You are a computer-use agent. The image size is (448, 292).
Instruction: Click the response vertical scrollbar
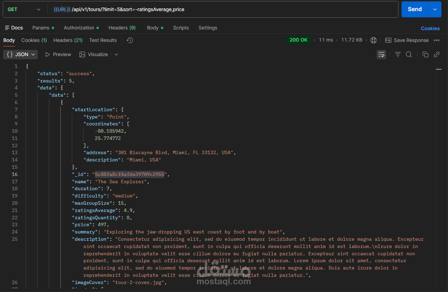pos(439,175)
